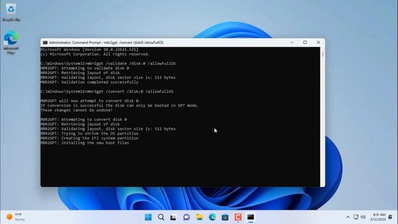
Task: Click the 'mbr2gpt /convert /disk:0 /allowFullOS' command line
Action: click(107, 91)
